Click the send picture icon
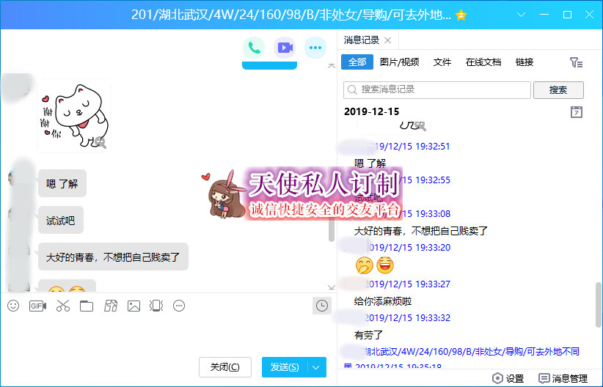Screen dimensions: 603x387 [x=134, y=306]
